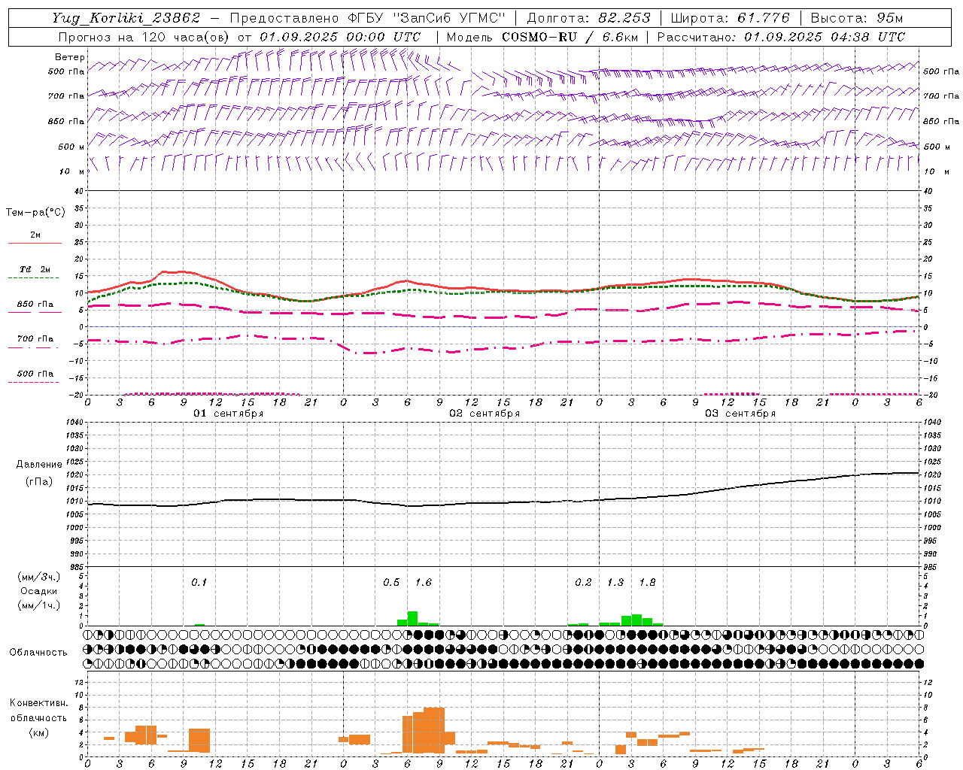Select the 02 сентября date label
Image resolution: width=963 pixels, height=770 pixels.
point(485,414)
